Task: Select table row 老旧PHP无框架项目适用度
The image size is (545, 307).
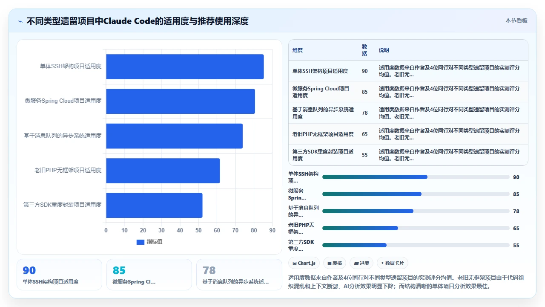Action: pyautogui.click(x=408, y=134)
